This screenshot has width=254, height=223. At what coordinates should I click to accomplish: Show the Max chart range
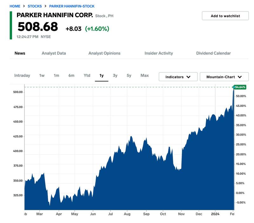point(144,75)
